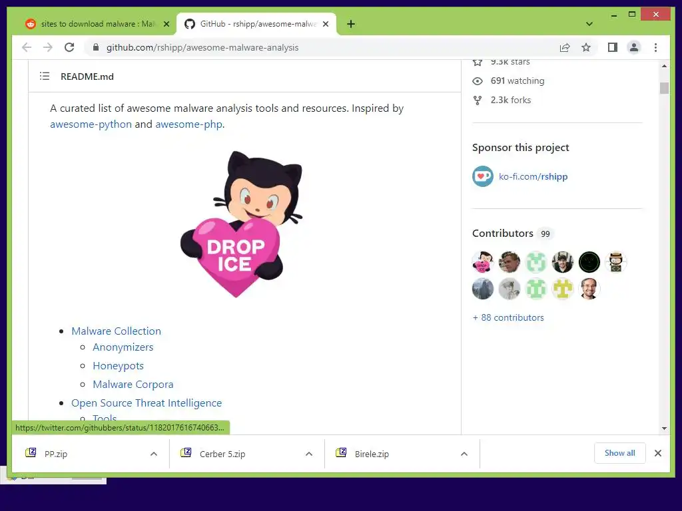Image resolution: width=682 pixels, height=511 pixels.
Task: Click Show all downloads button
Action: 620,453
